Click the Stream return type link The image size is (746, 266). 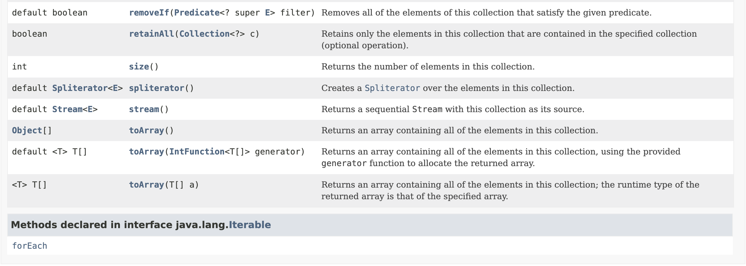(x=67, y=109)
